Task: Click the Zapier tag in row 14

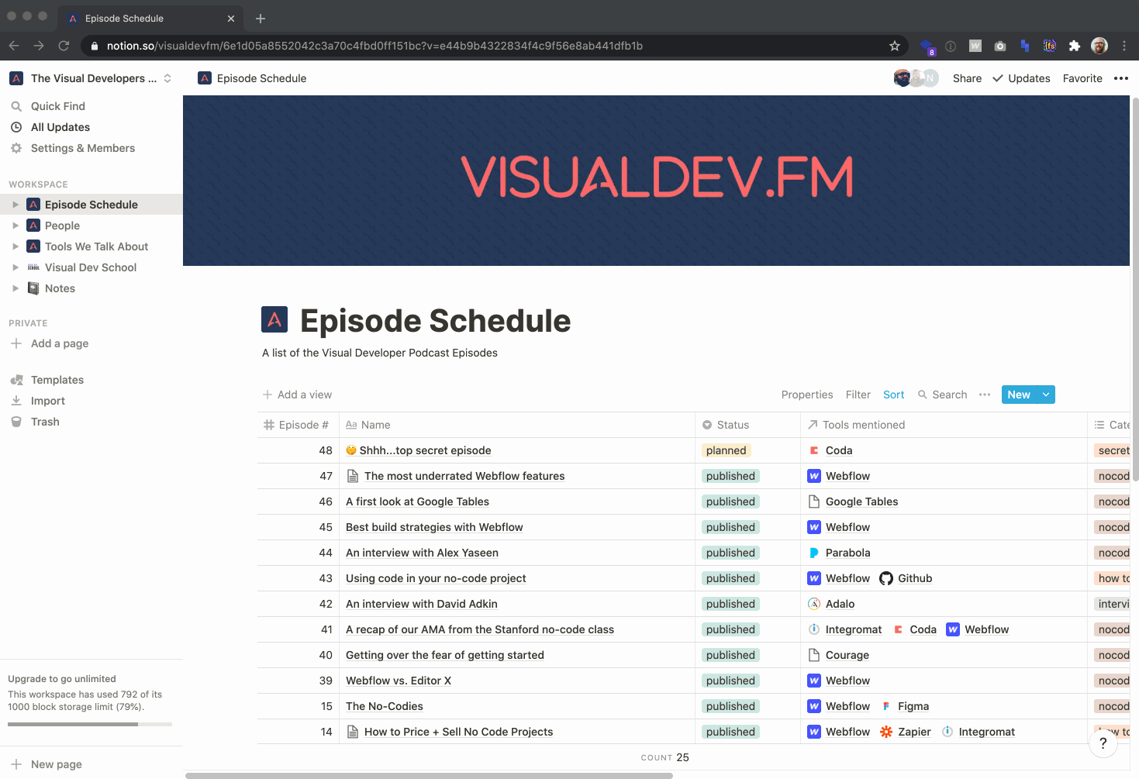Action: pyautogui.click(x=906, y=732)
